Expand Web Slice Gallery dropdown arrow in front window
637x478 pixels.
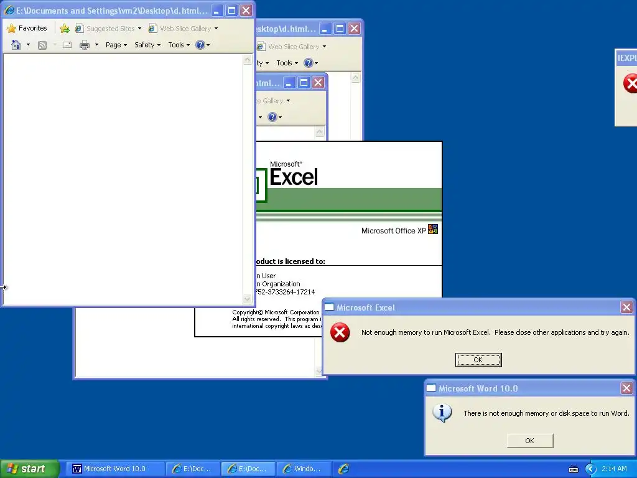(x=216, y=29)
